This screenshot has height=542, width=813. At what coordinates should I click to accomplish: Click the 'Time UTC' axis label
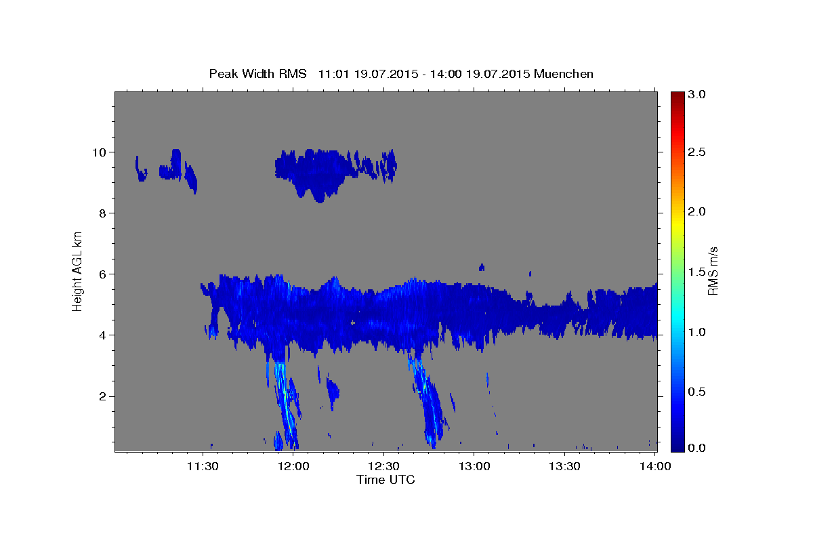(x=385, y=480)
